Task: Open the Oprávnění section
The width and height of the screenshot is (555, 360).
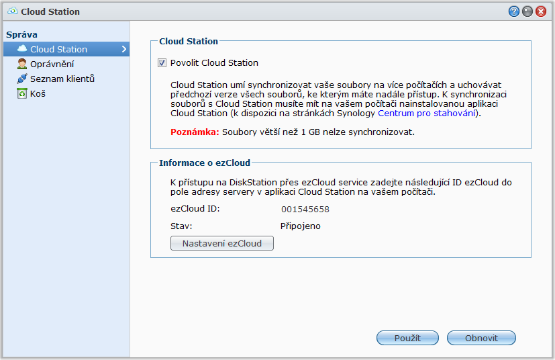Action: 52,64
